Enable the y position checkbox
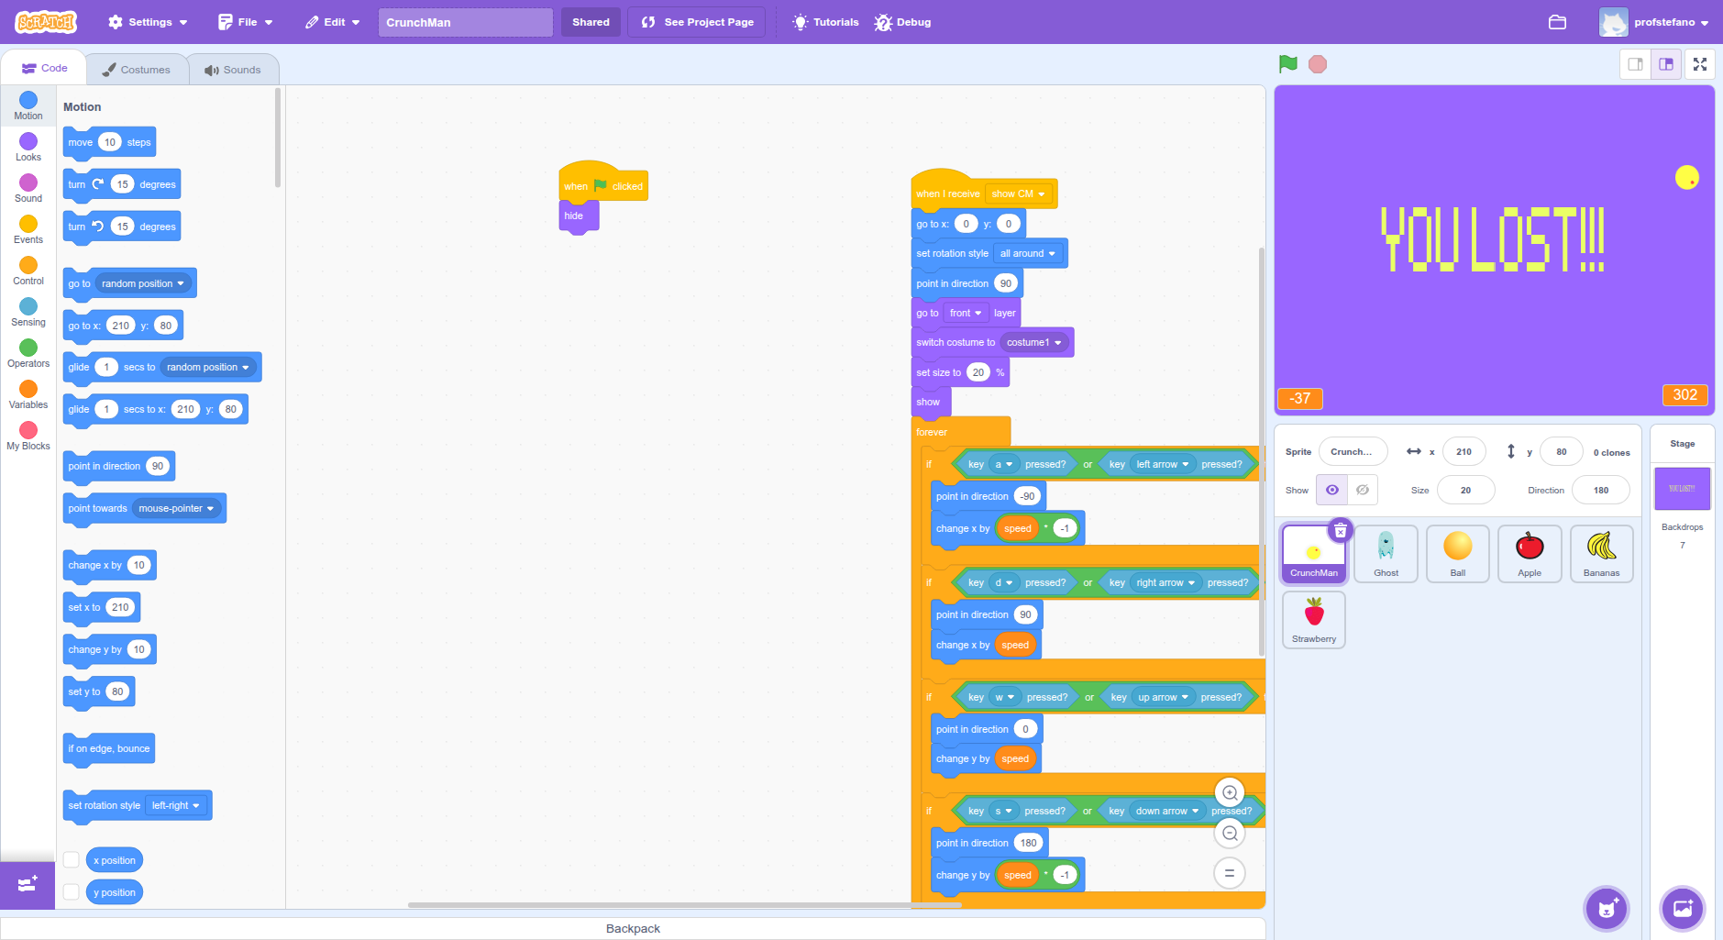The height and width of the screenshot is (940, 1723). (72, 892)
